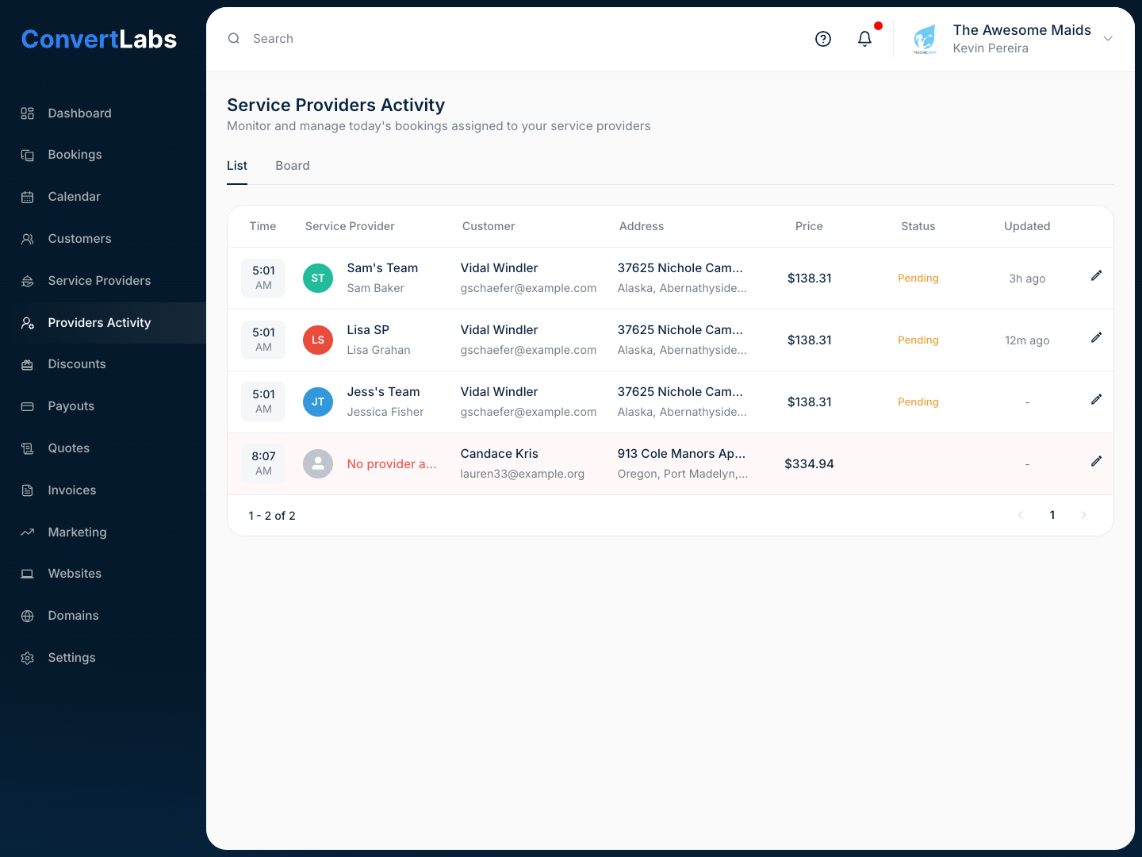Click the "No provider a..." red link

(392, 464)
